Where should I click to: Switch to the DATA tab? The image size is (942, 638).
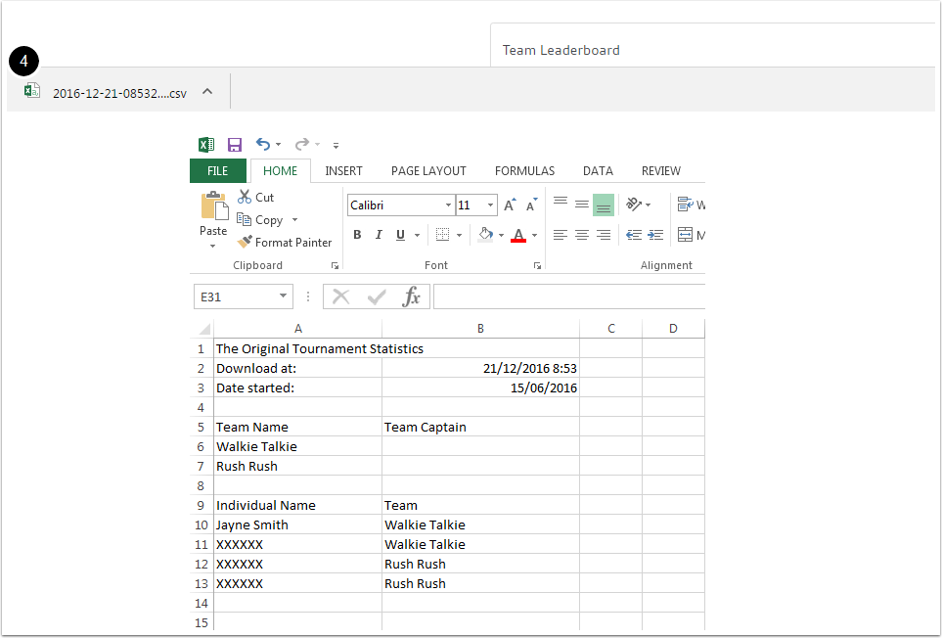pyautogui.click(x=598, y=170)
